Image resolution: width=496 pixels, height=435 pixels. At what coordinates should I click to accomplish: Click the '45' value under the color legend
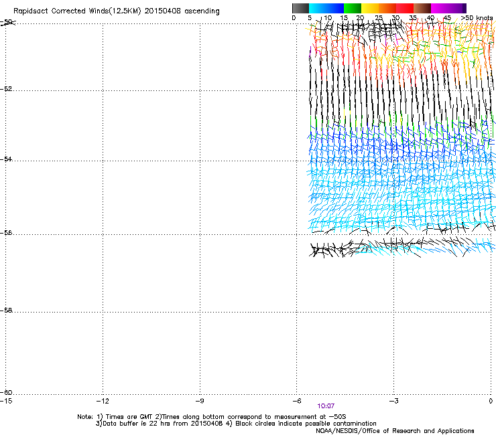447,18
